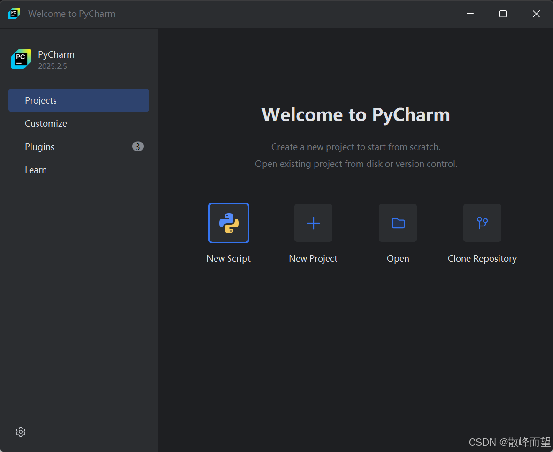Viewport: 553px width, 452px height.
Task: Click the Welcome to PyCharm title bar text
Action: (x=72, y=14)
